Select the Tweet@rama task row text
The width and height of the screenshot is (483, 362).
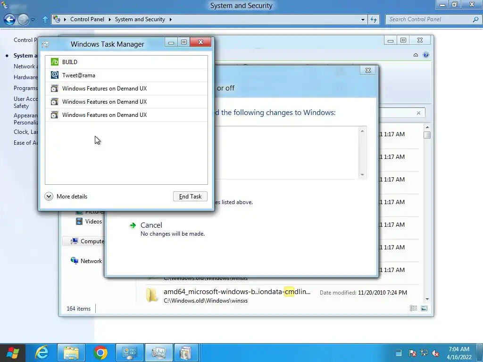tap(79, 75)
